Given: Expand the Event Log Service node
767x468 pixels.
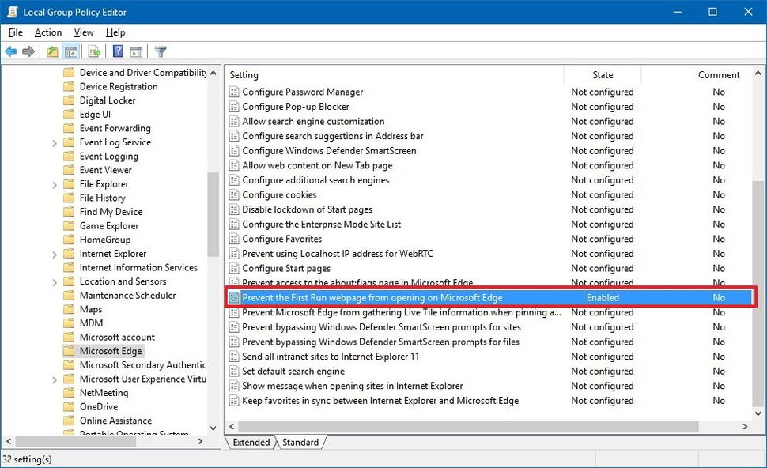Looking at the screenshot, I should pos(54,142).
